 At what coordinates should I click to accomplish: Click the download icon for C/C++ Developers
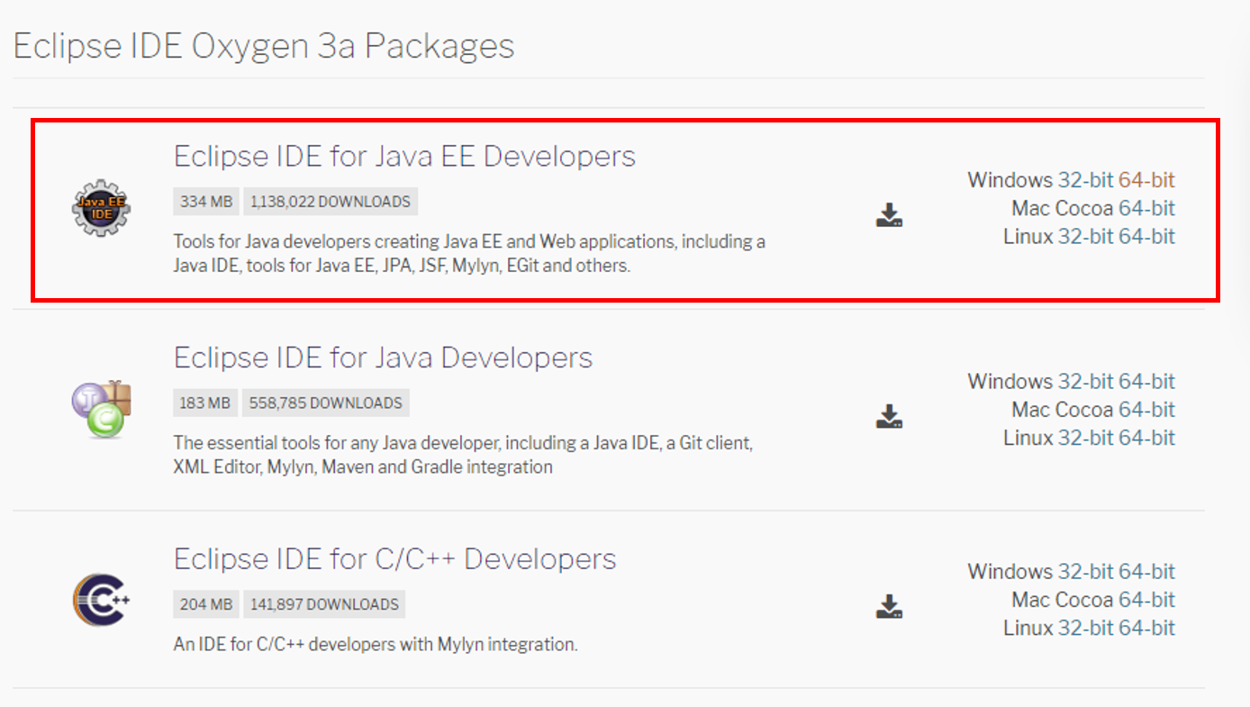point(889,606)
